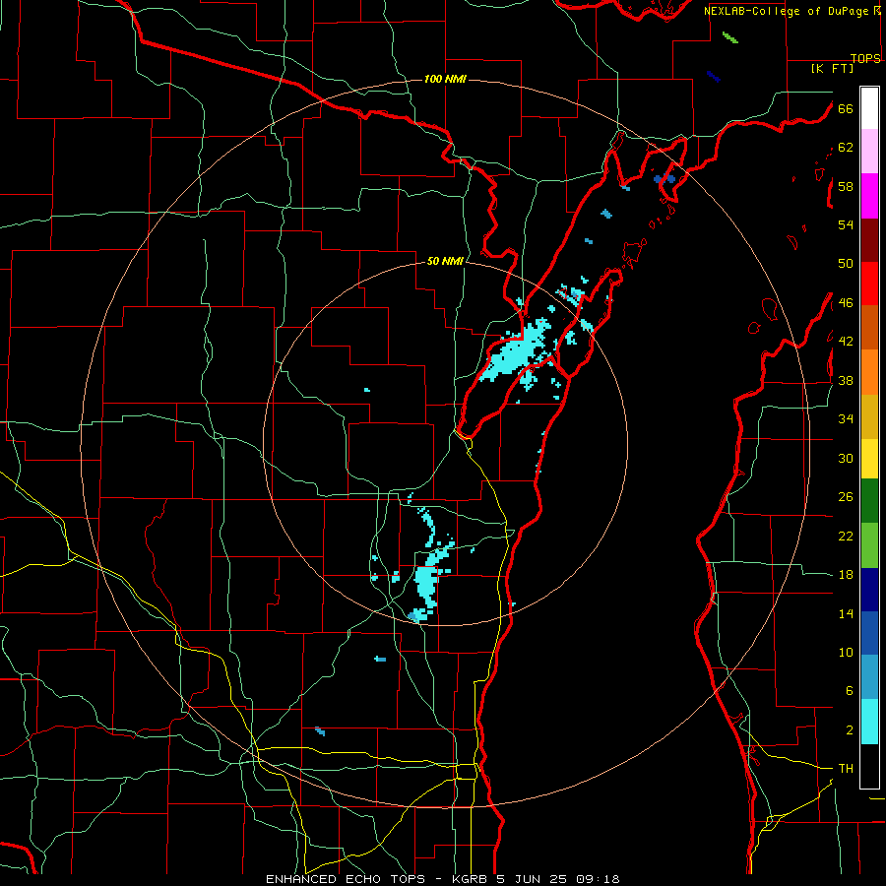Click the ENHANCED ECHO TOPS KGRB caption
This screenshot has height=886, width=886.
443,879
